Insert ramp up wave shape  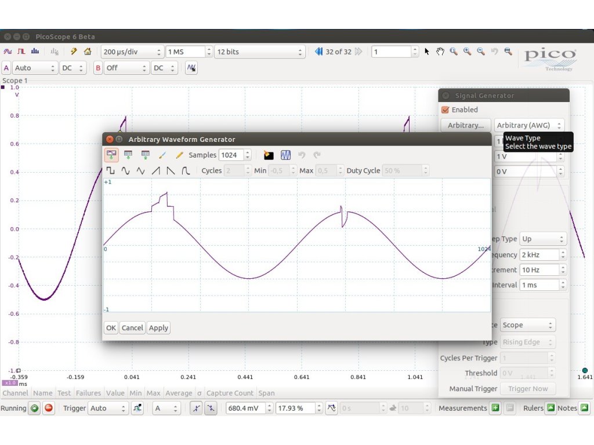155,171
